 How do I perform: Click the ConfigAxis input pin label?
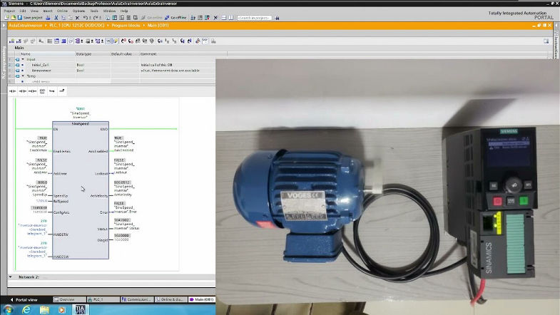61,212
